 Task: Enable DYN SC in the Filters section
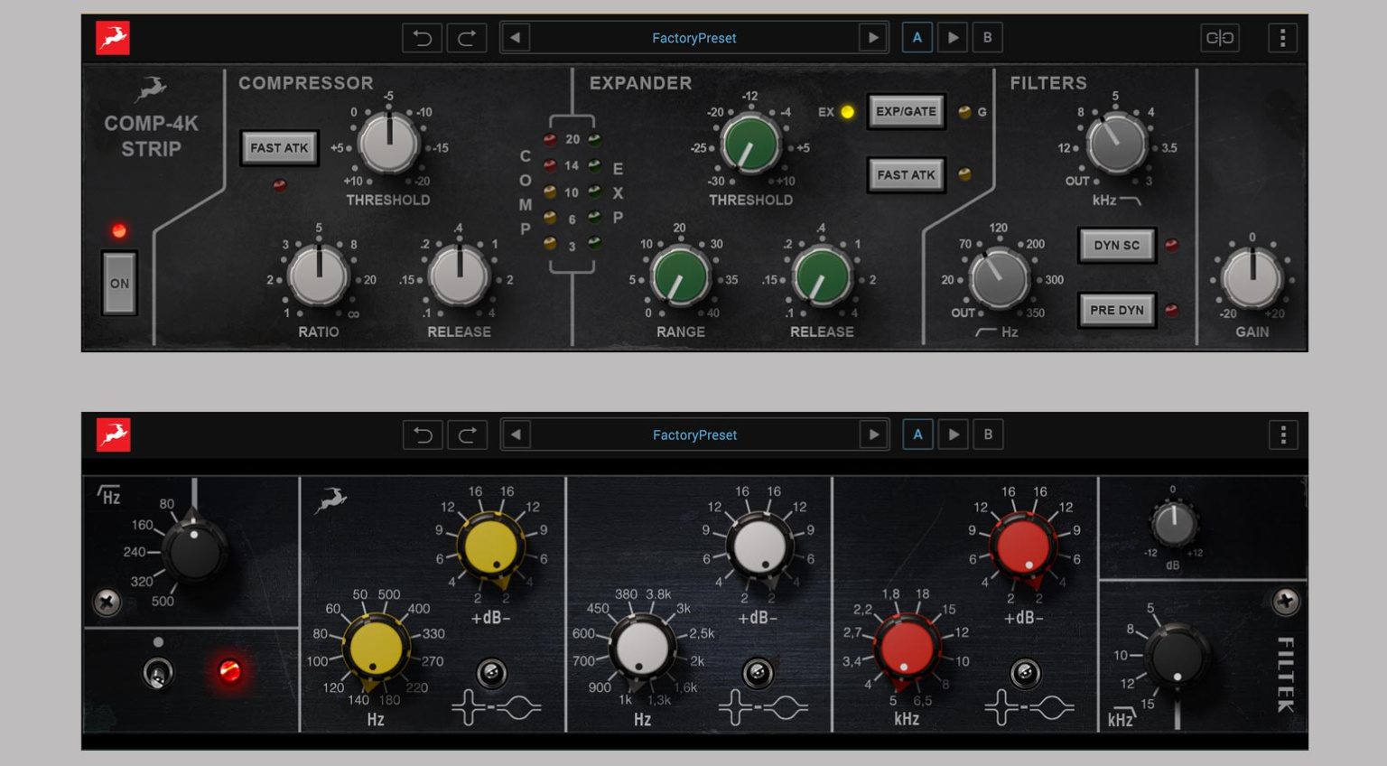pos(1117,245)
